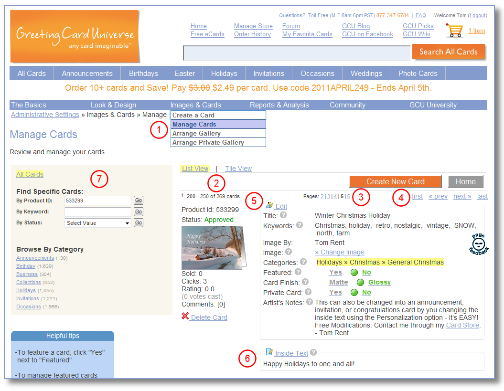This screenshot has height=391, width=504.
Task: Click Go next to Keyword field
Action: click(x=139, y=211)
